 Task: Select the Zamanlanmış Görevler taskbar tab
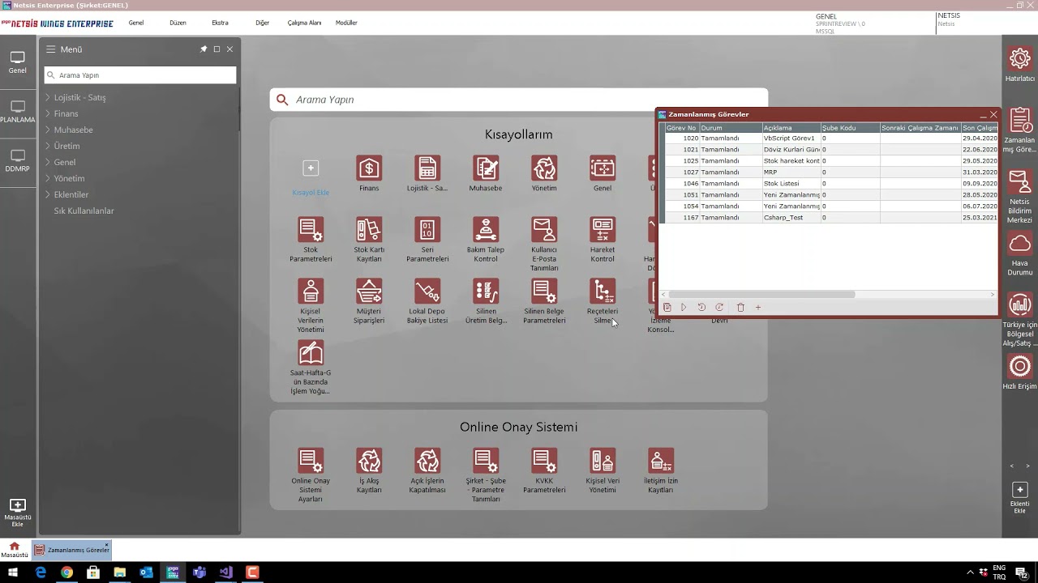click(x=71, y=550)
